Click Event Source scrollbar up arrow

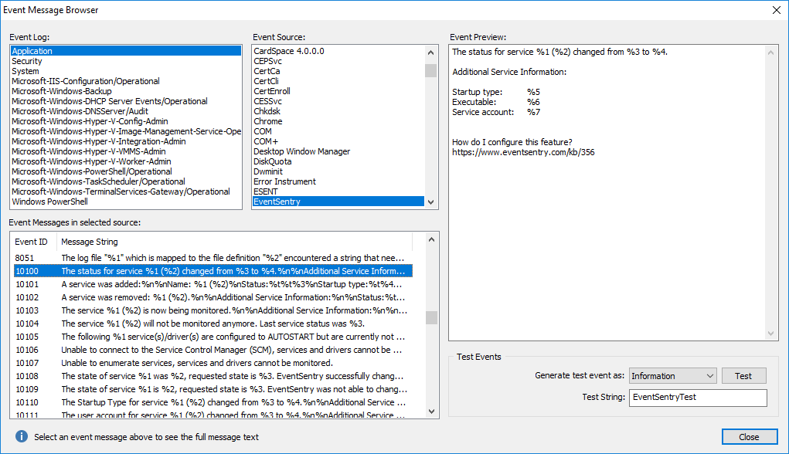point(430,53)
